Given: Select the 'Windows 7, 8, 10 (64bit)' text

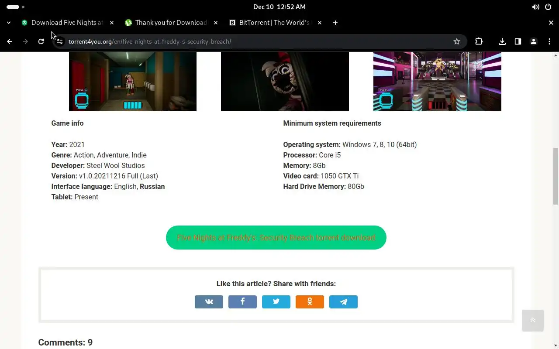Looking at the screenshot, I should (380, 145).
